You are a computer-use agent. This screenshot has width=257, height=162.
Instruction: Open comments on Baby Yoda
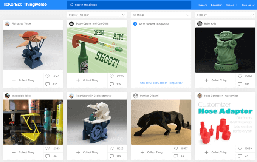coord(240,84)
